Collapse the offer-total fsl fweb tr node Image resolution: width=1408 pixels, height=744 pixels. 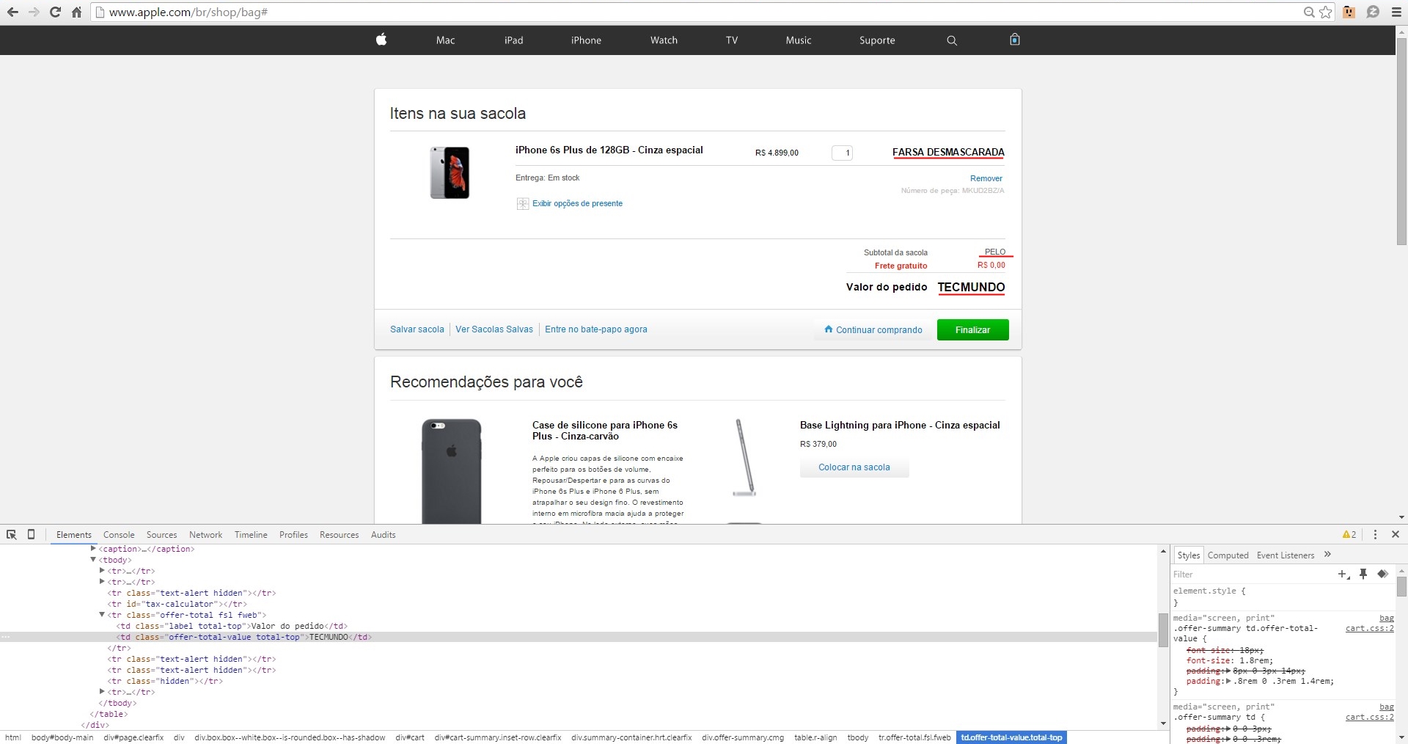(102, 614)
